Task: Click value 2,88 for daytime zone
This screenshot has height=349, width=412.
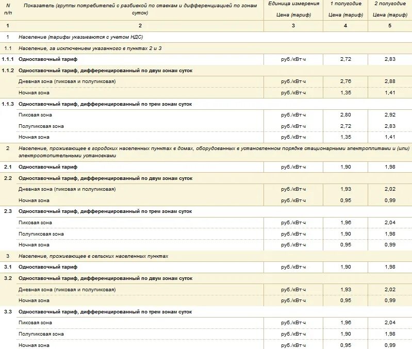Action: tap(390, 81)
